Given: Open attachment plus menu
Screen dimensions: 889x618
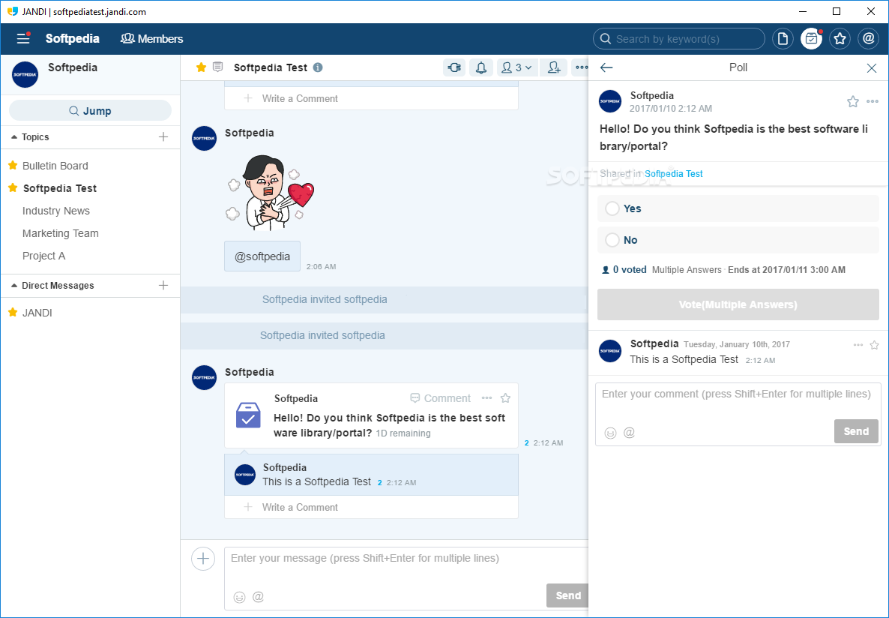Looking at the screenshot, I should pos(203,559).
